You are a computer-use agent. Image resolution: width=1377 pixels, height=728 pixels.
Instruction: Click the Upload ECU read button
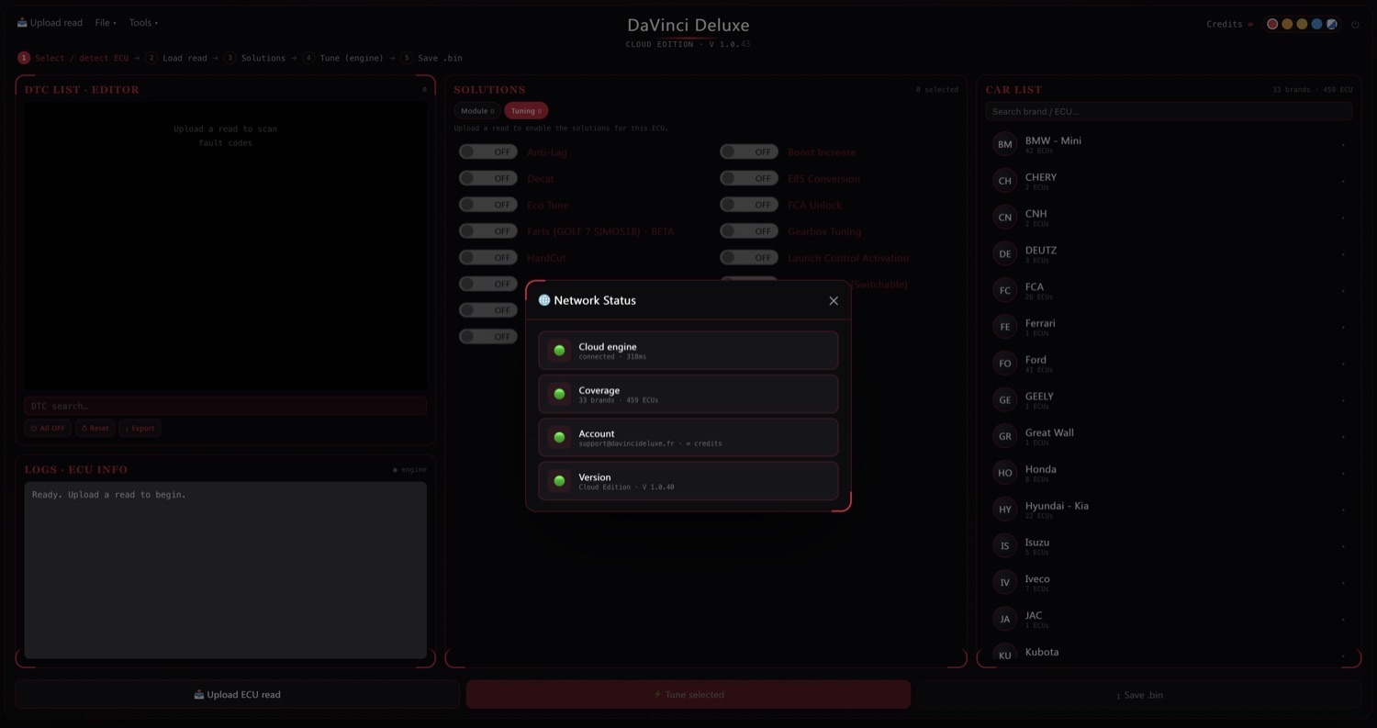(x=237, y=695)
